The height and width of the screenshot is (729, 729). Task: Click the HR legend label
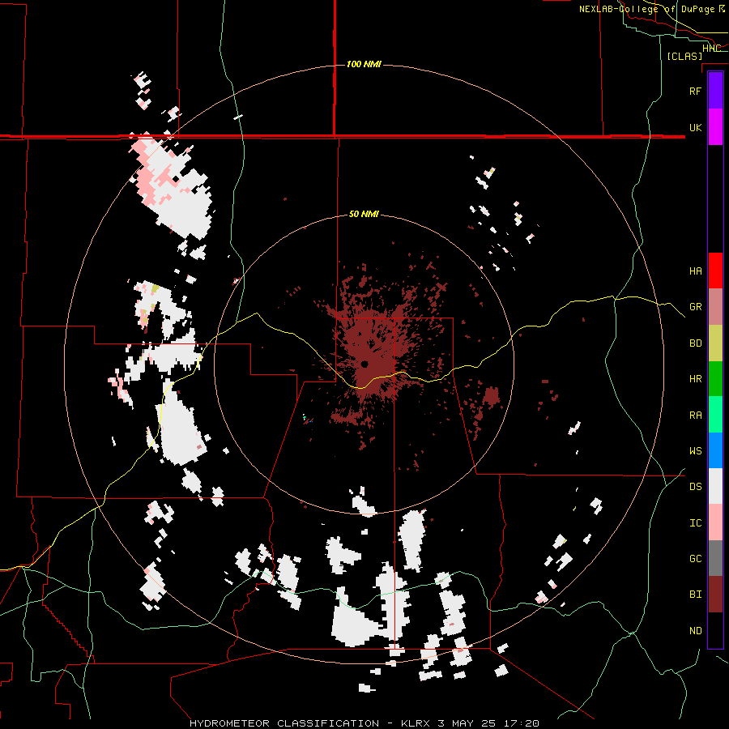tap(695, 379)
